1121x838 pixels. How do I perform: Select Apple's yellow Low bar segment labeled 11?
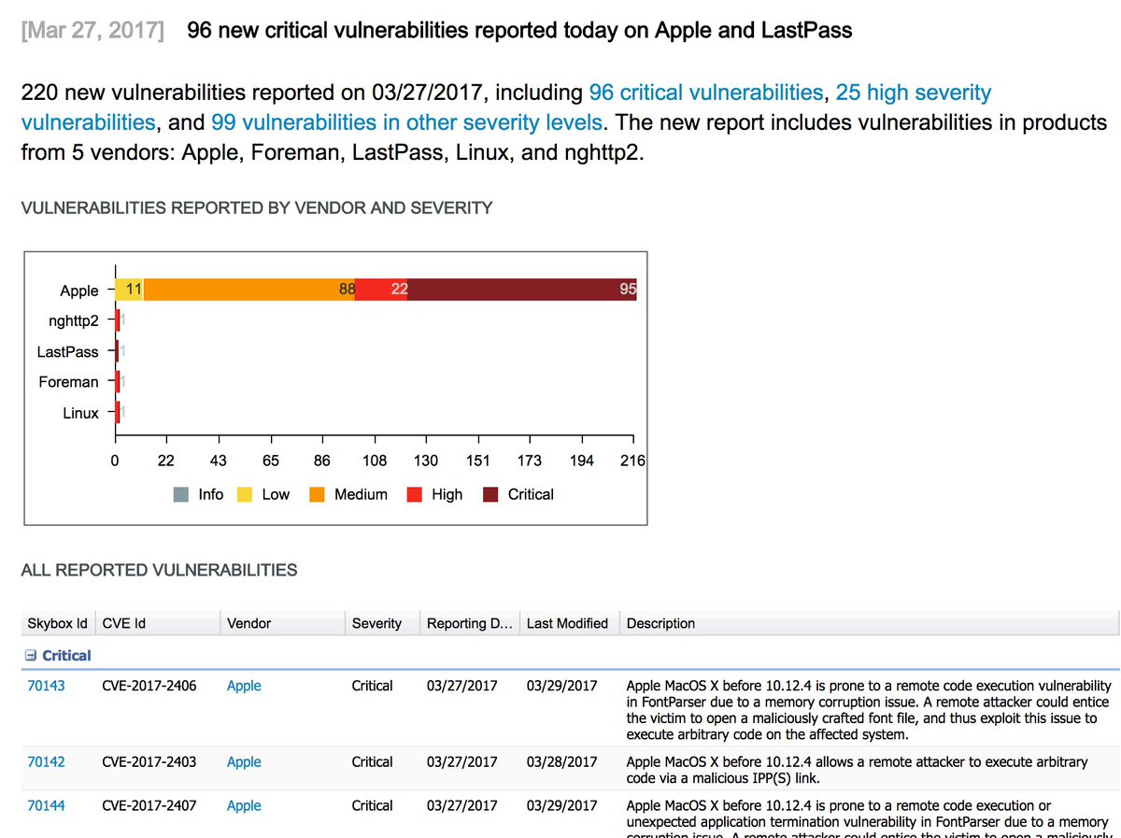(x=129, y=290)
